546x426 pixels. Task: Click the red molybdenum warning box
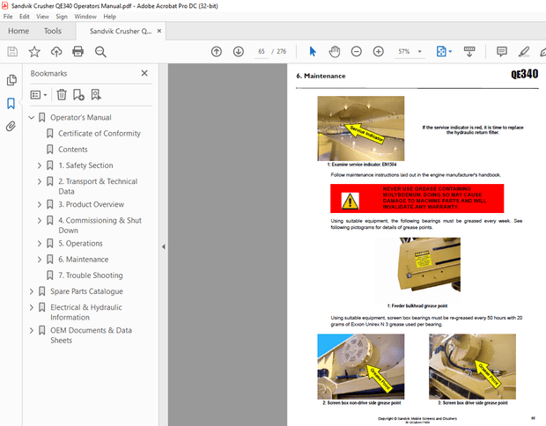tap(417, 198)
